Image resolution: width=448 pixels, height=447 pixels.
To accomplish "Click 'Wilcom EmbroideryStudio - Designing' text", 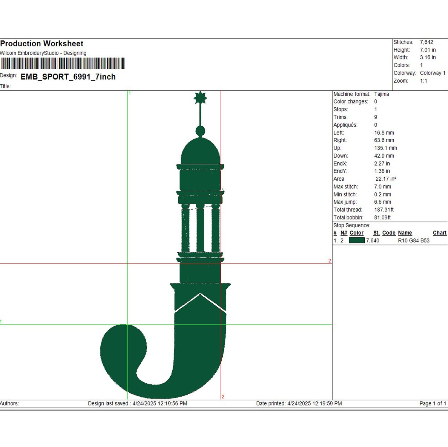I will pyautogui.click(x=43, y=53).
